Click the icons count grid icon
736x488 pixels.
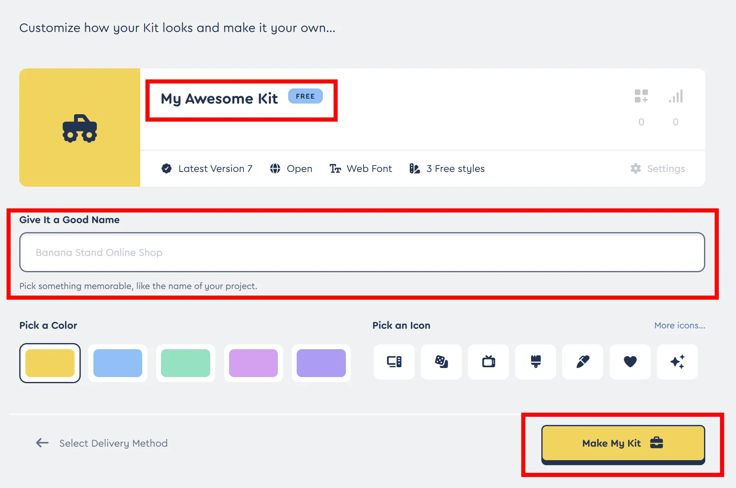pyautogui.click(x=641, y=97)
